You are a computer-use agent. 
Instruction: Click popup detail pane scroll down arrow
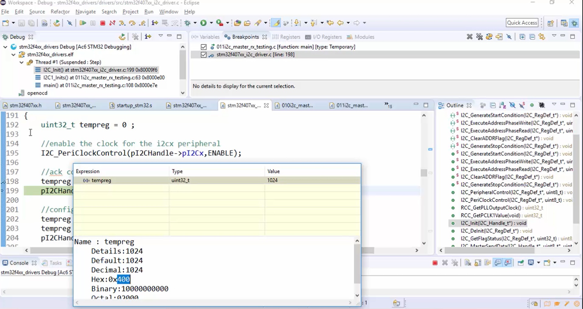click(357, 295)
